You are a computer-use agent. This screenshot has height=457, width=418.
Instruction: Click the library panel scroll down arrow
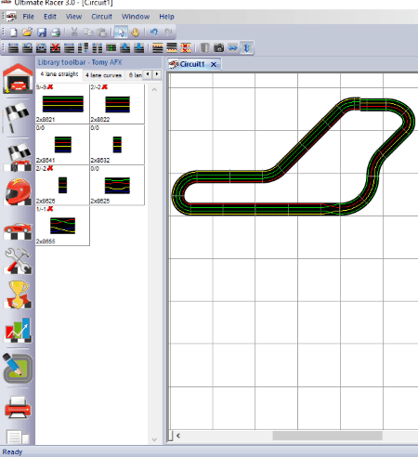click(154, 439)
